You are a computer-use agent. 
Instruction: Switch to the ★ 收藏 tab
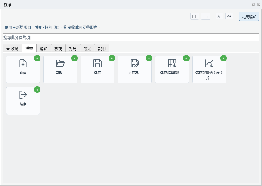[12, 48]
